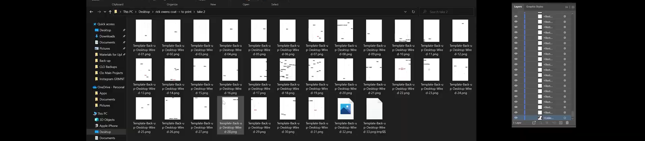The height and width of the screenshot is (141, 645).
Task: Open 'rick owens coat -= to print' breadcrumb
Action: point(173,12)
